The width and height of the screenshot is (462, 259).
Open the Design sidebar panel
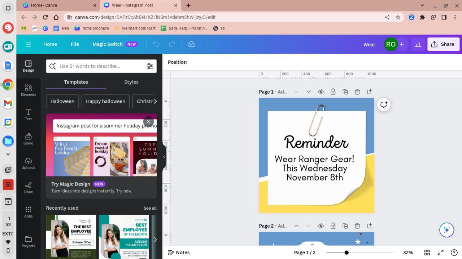(29, 66)
